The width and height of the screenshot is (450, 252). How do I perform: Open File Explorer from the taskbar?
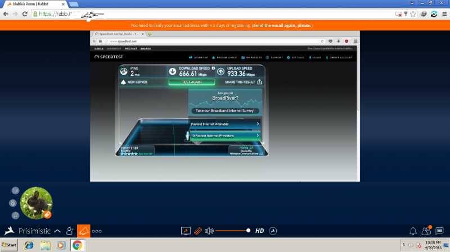pyautogui.click(x=45, y=245)
